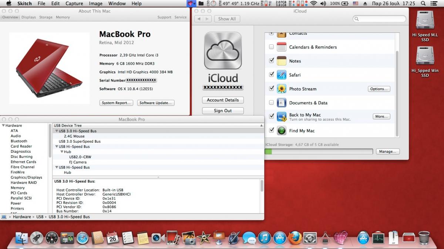This screenshot has height=249, width=444.
Task: Open Trash can in the Dock
Action: pyautogui.click(x=424, y=238)
